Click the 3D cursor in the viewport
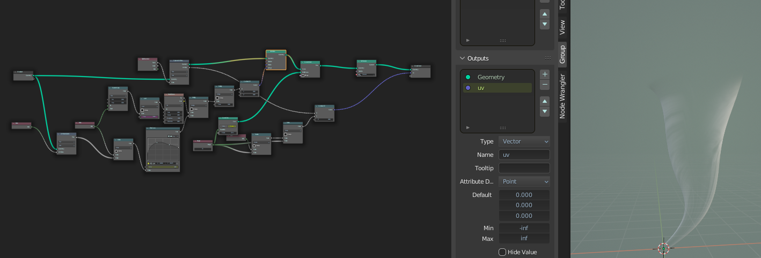The height and width of the screenshot is (258, 761). click(663, 248)
